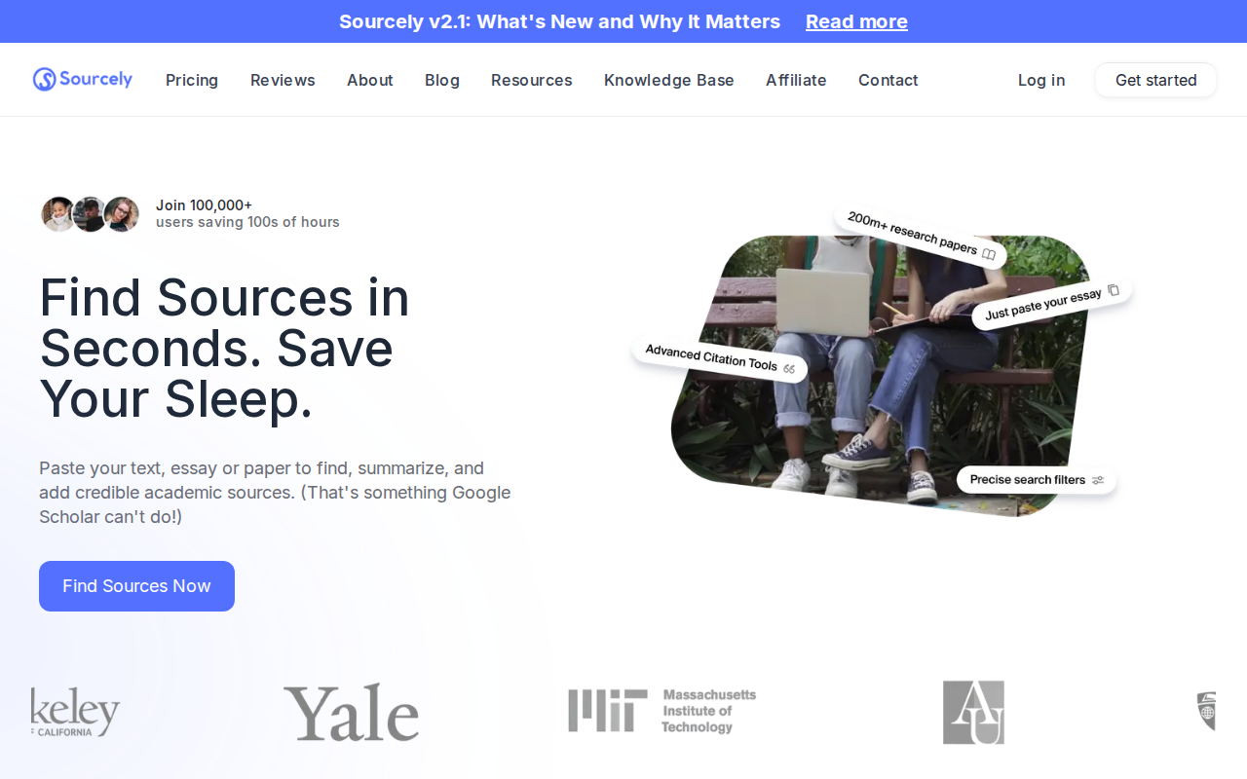Open the Resources menu

click(532, 80)
